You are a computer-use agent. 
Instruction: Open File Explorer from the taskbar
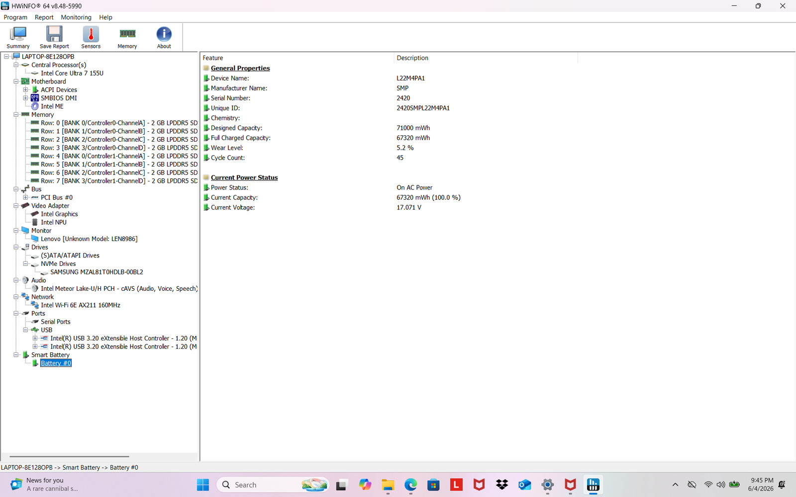click(x=388, y=485)
